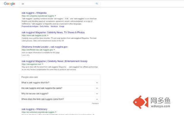Click the search magnifier icon
Screen dimensions: 184x115
click(97, 4)
